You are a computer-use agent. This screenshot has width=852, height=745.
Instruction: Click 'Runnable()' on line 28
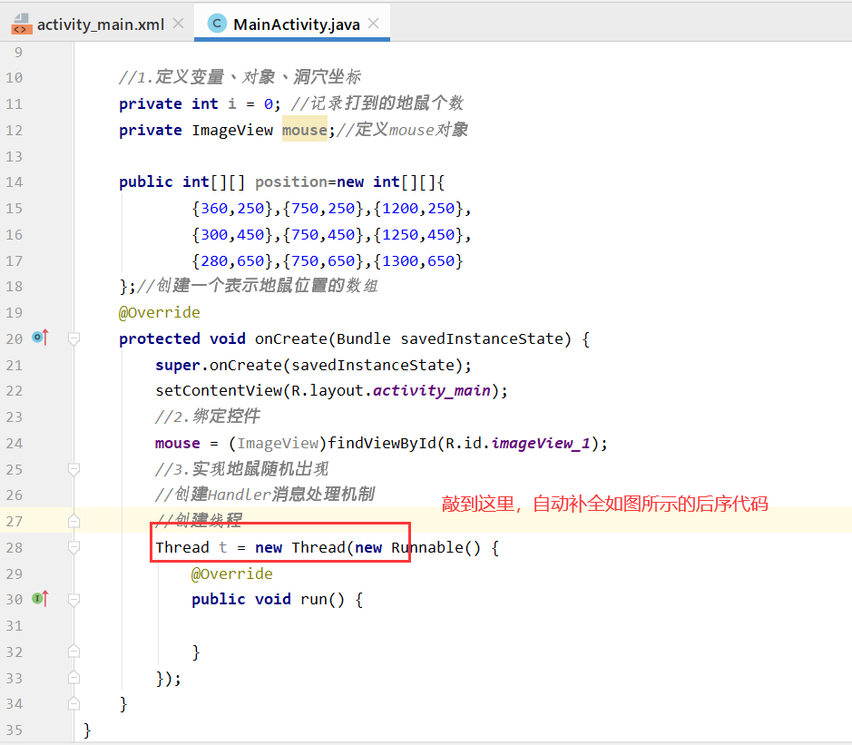pos(436,547)
